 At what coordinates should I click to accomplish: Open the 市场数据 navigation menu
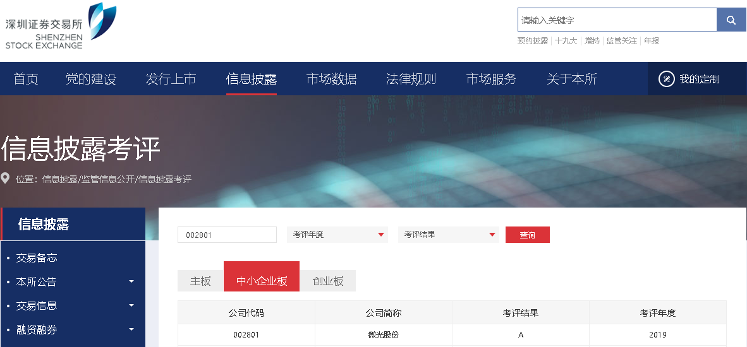(331, 79)
